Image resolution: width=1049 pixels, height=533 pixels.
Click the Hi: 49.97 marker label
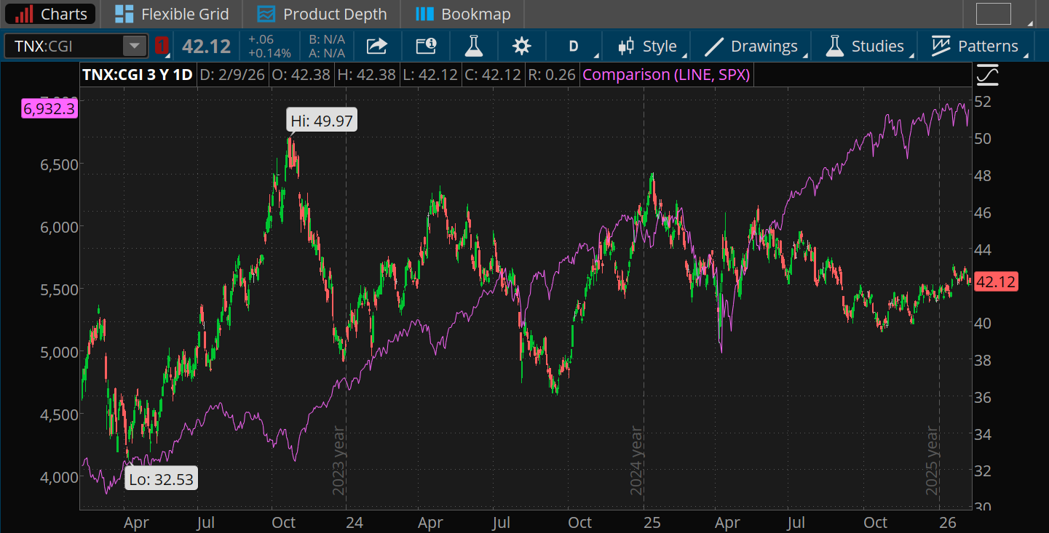pyautogui.click(x=321, y=119)
